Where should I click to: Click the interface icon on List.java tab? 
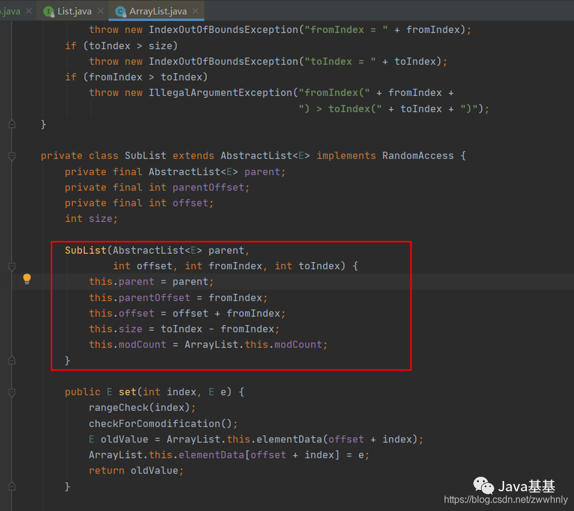(x=49, y=12)
